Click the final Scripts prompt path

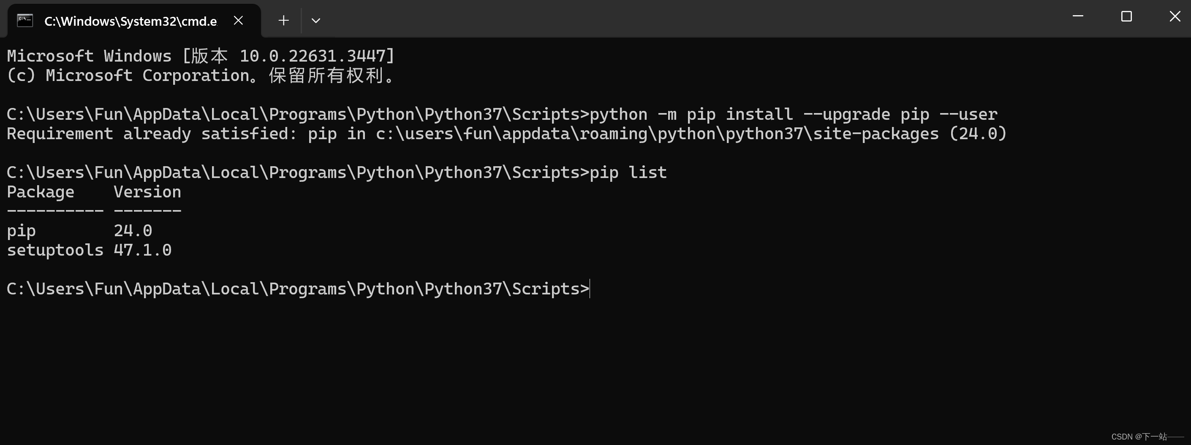point(296,288)
